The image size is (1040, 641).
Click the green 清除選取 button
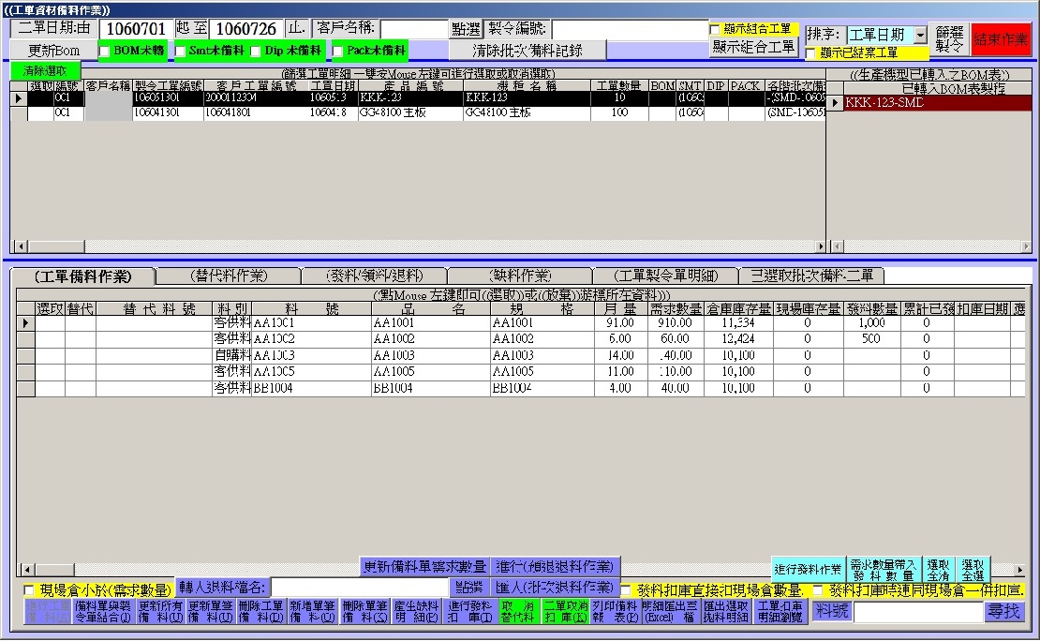(x=45, y=71)
